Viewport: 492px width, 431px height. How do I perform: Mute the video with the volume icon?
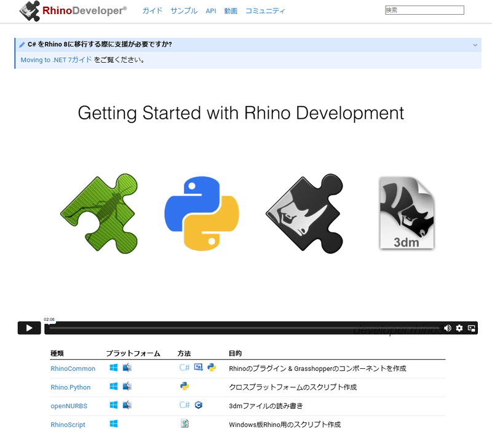click(448, 328)
